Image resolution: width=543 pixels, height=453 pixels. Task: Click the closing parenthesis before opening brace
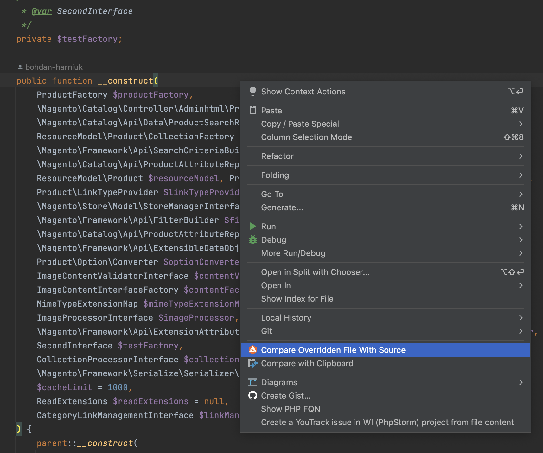tap(19, 429)
